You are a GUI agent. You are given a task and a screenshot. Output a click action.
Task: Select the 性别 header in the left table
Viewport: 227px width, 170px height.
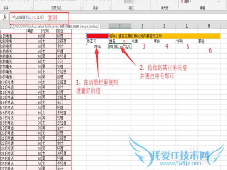tap(49, 31)
